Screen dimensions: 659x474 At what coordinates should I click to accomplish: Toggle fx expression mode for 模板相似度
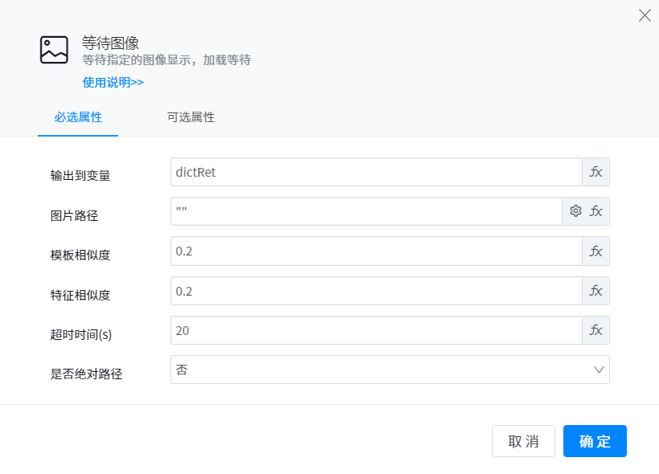596,251
